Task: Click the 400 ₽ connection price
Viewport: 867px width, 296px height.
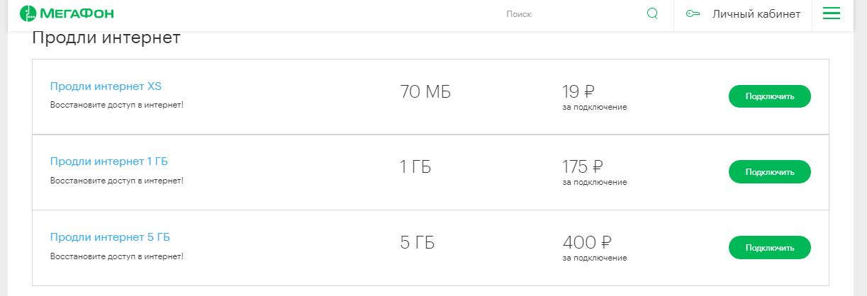Action: 587,242
